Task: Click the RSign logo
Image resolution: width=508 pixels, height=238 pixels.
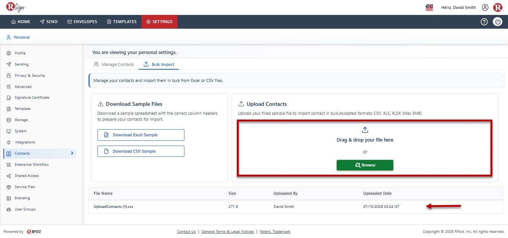Action: 16,7
